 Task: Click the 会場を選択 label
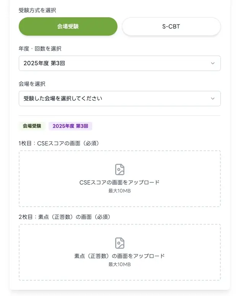coord(32,84)
